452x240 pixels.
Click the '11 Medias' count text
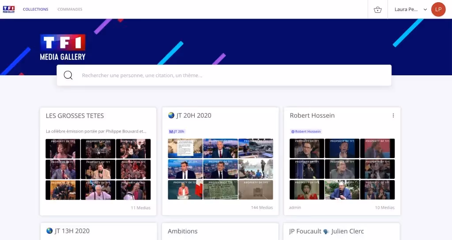tap(141, 208)
